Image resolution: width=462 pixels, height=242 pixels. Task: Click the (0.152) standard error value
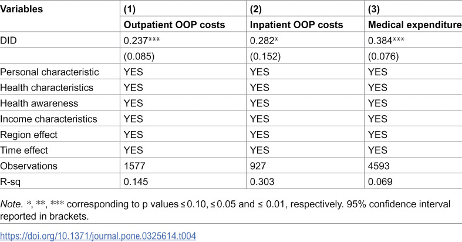point(265,56)
